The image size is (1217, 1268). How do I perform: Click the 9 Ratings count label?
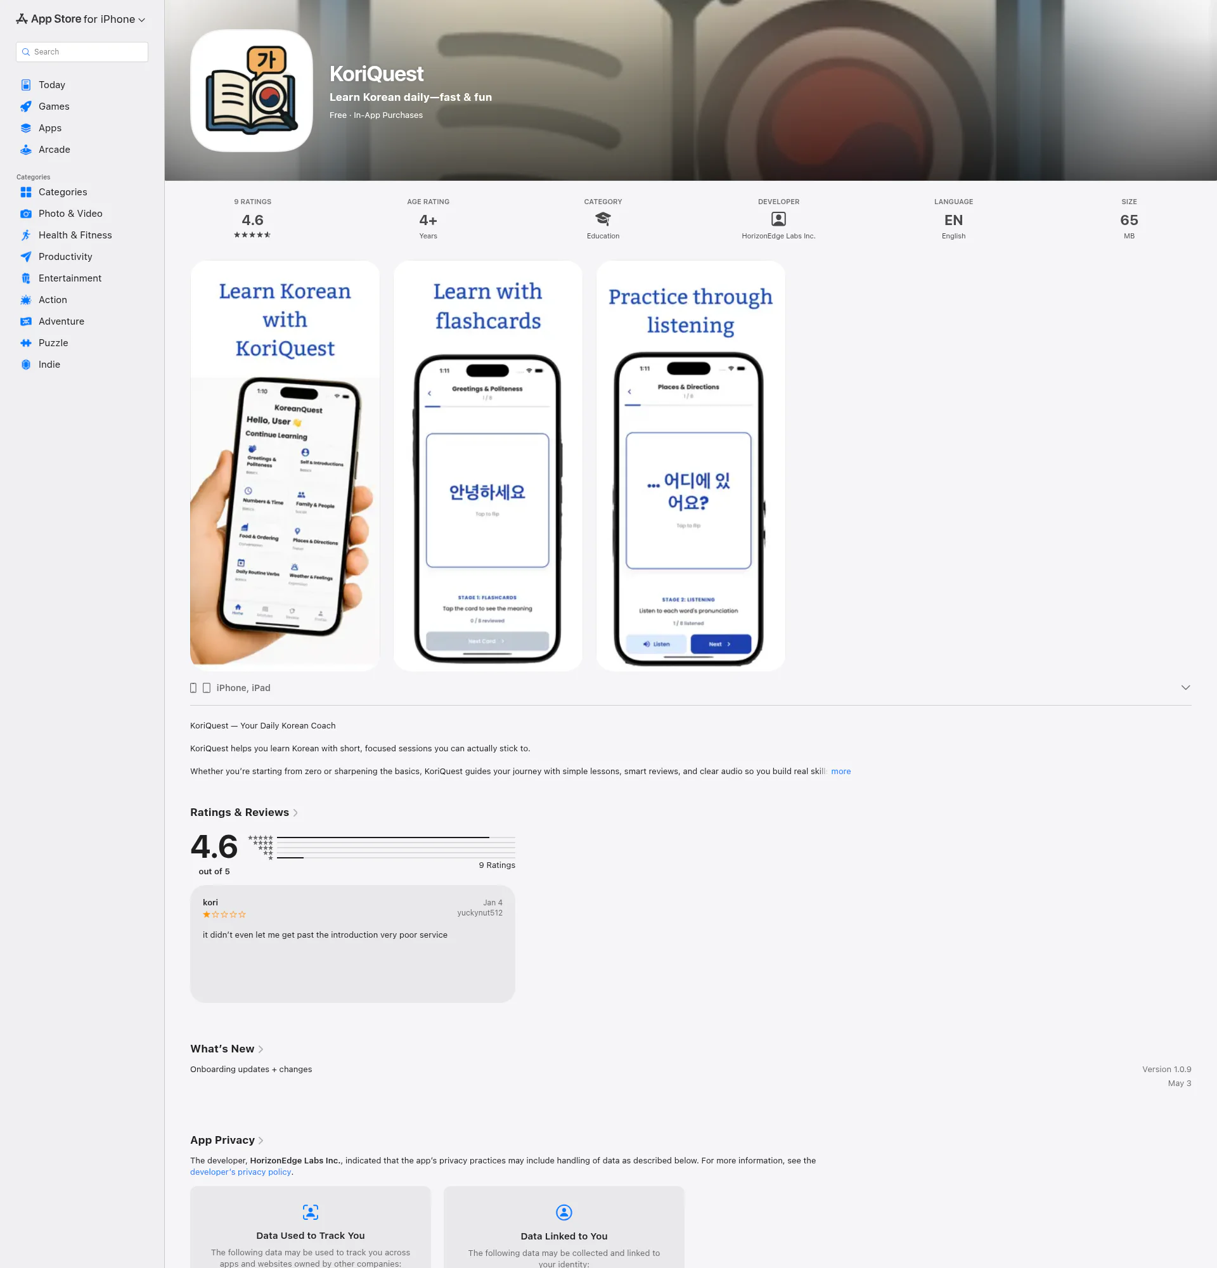[497, 865]
